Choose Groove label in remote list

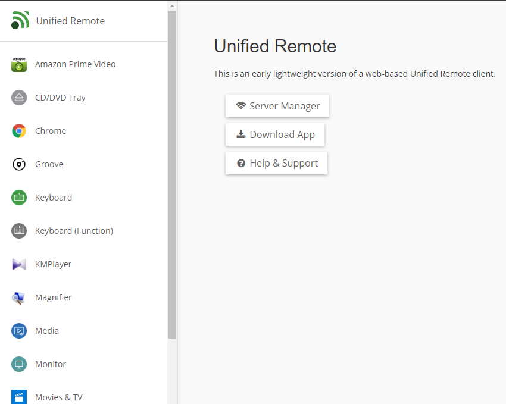tap(49, 164)
